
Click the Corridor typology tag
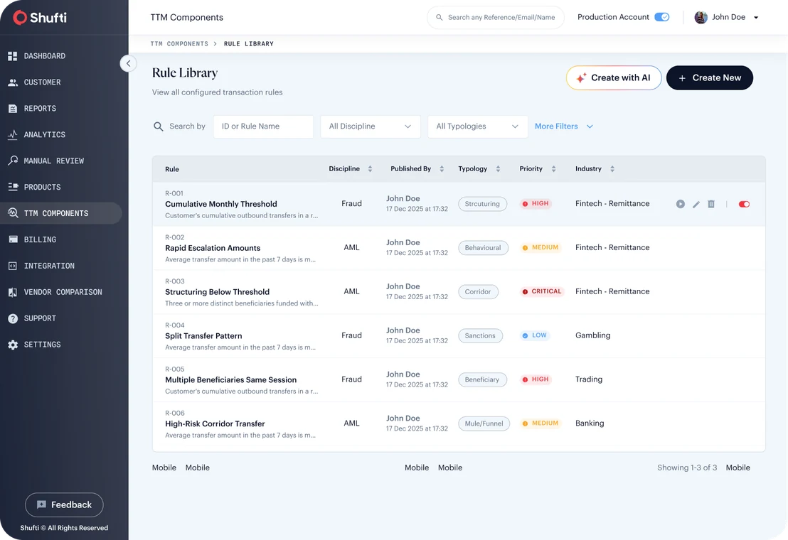478,291
